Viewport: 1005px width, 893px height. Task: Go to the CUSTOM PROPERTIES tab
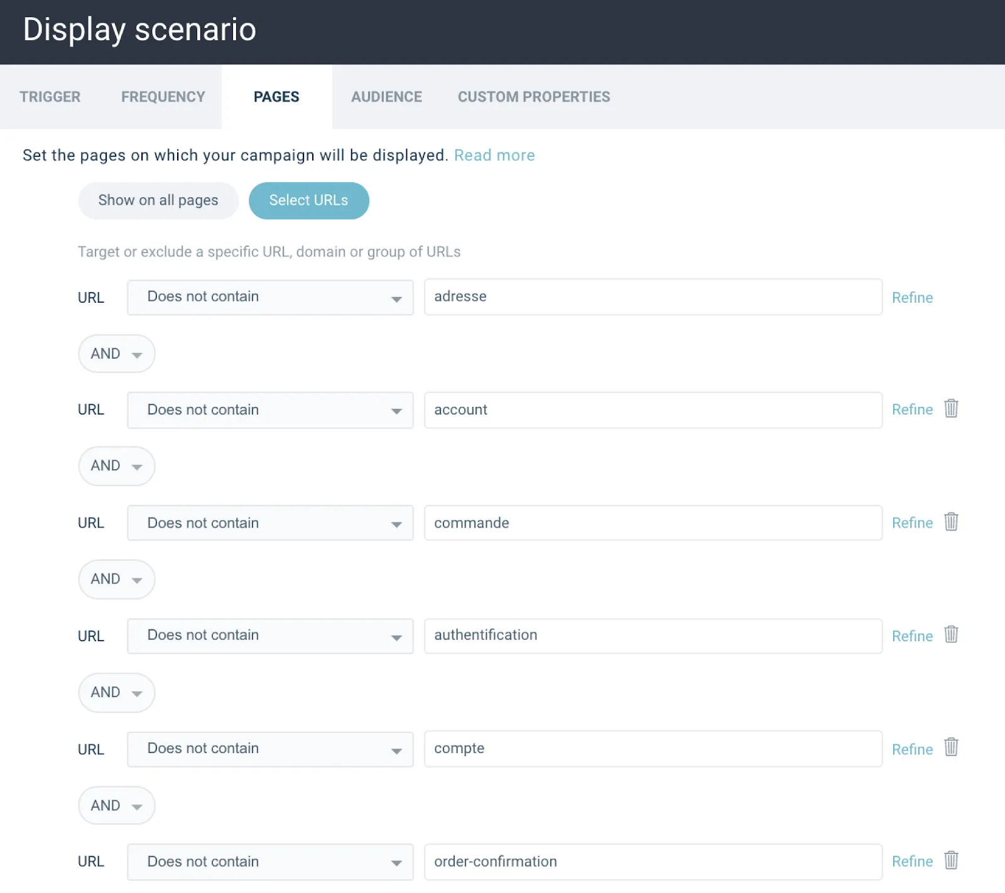pos(533,97)
